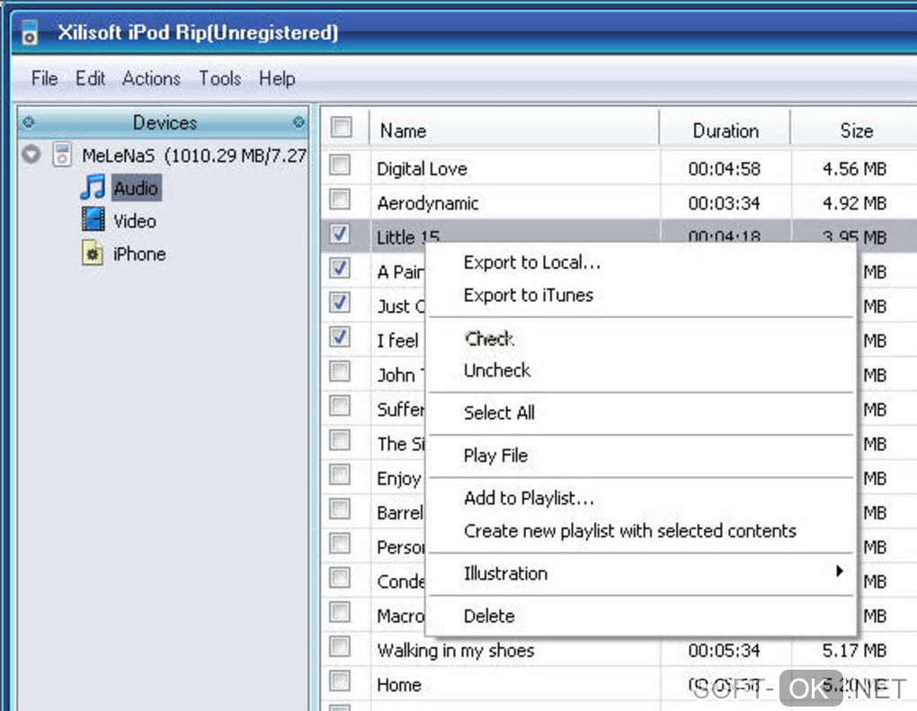This screenshot has height=711, width=917.
Task: Click the 4.56 MB size cell
Action: click(x=854, y=169)
